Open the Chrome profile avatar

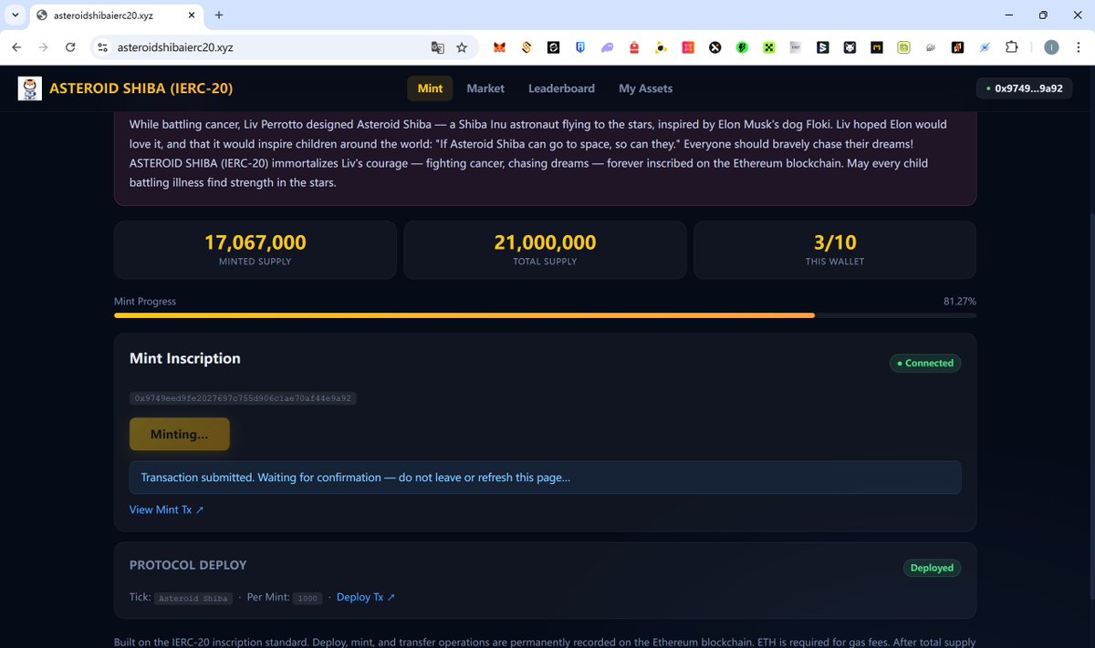click(1051, 47)
